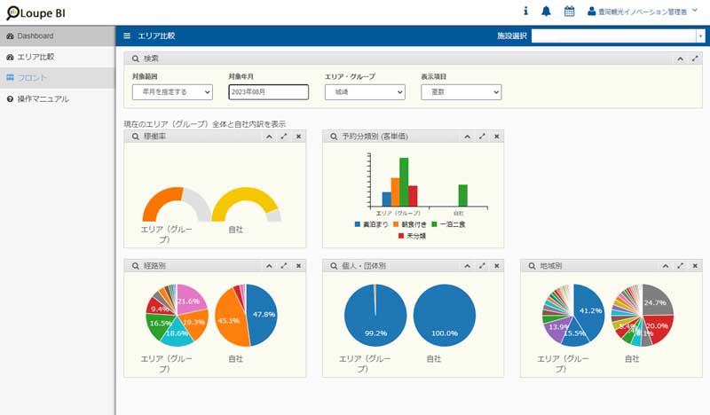Expand the 経路別 panel to fullscreen

[284, 265]
